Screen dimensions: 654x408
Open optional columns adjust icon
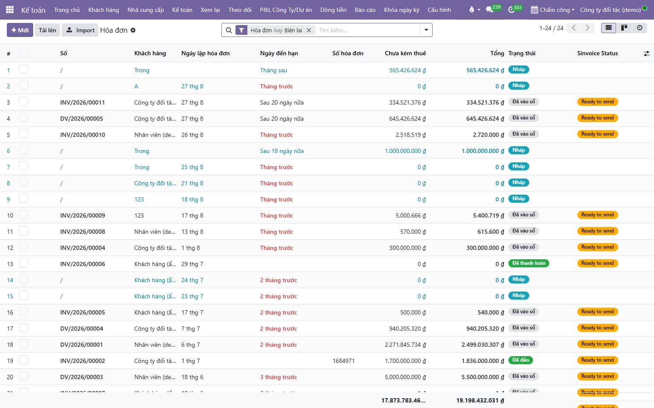click(x=646, y=54)
